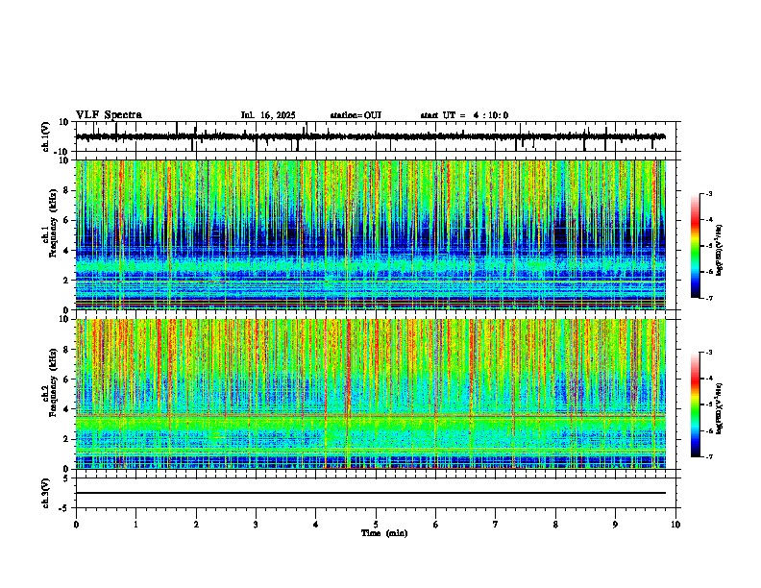Click time axis tick label '1'
The image size is (761, 588).
tap(135, 525)
